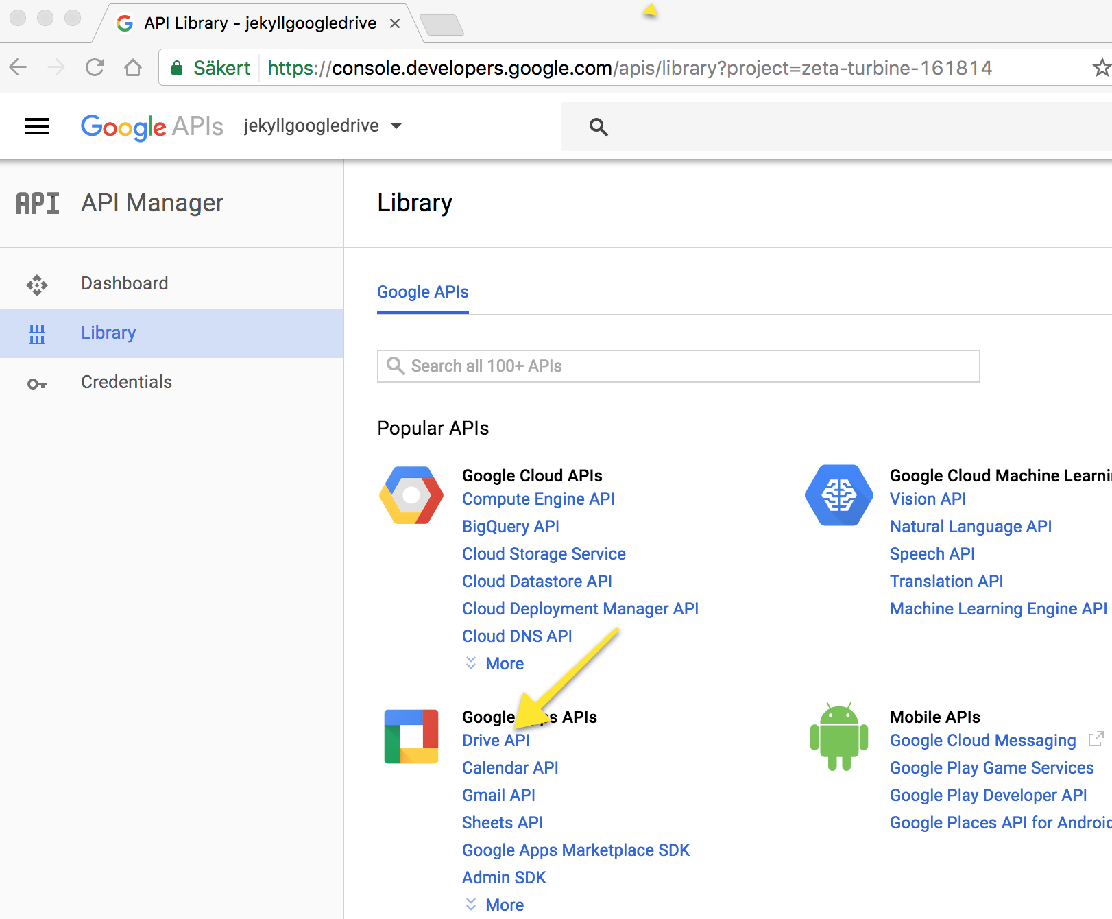Select Library in the sidebar
The height and width of the screenshot is (919, 1112).
tap(171, 333)
